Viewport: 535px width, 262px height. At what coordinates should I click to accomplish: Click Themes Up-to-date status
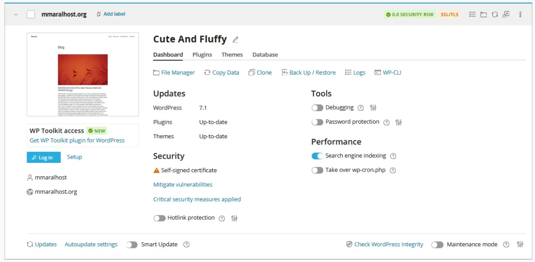pos(213,136)
